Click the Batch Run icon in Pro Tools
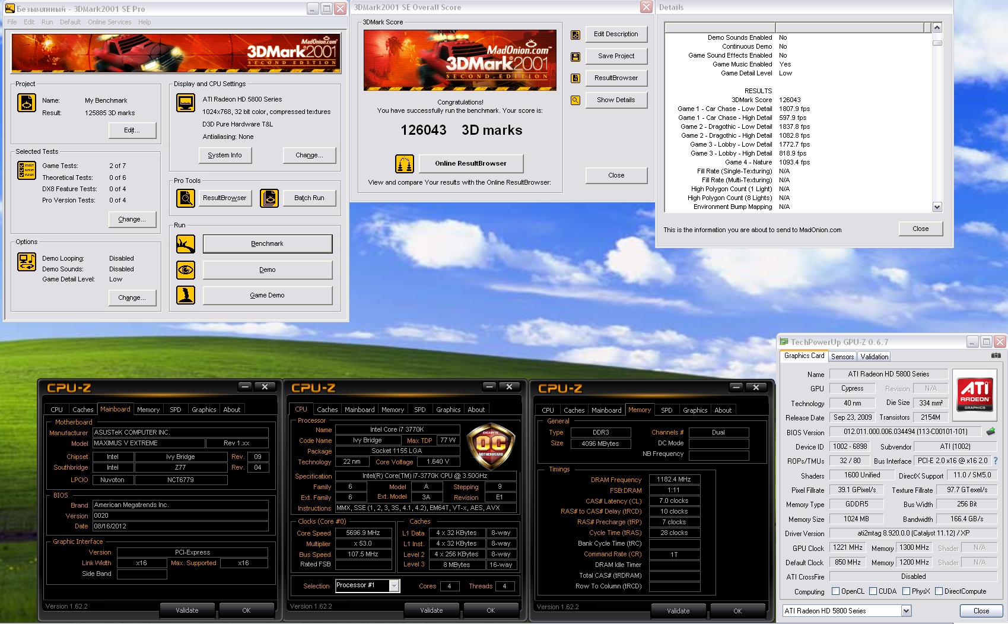 pos(269,198)
